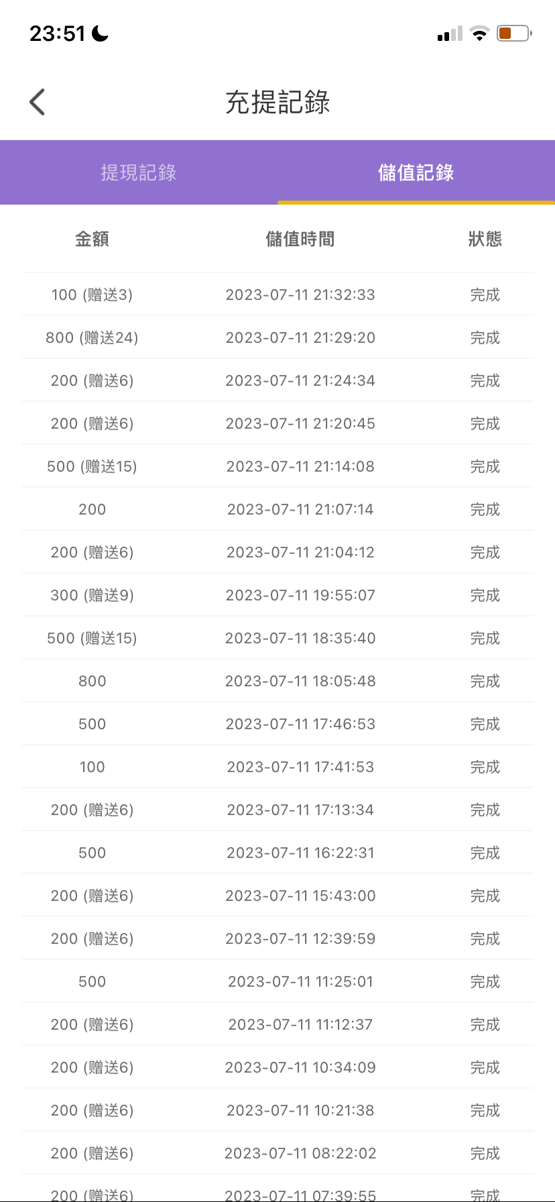Select the 18:05:48 deposit timestamp
Viewport: 555px width, 1202px height.
pos(300,681)
